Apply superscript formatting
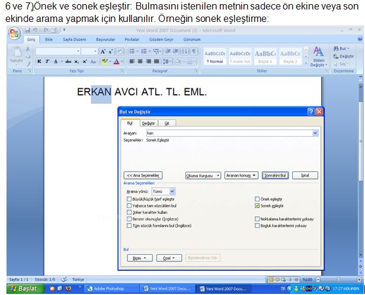 85,62
